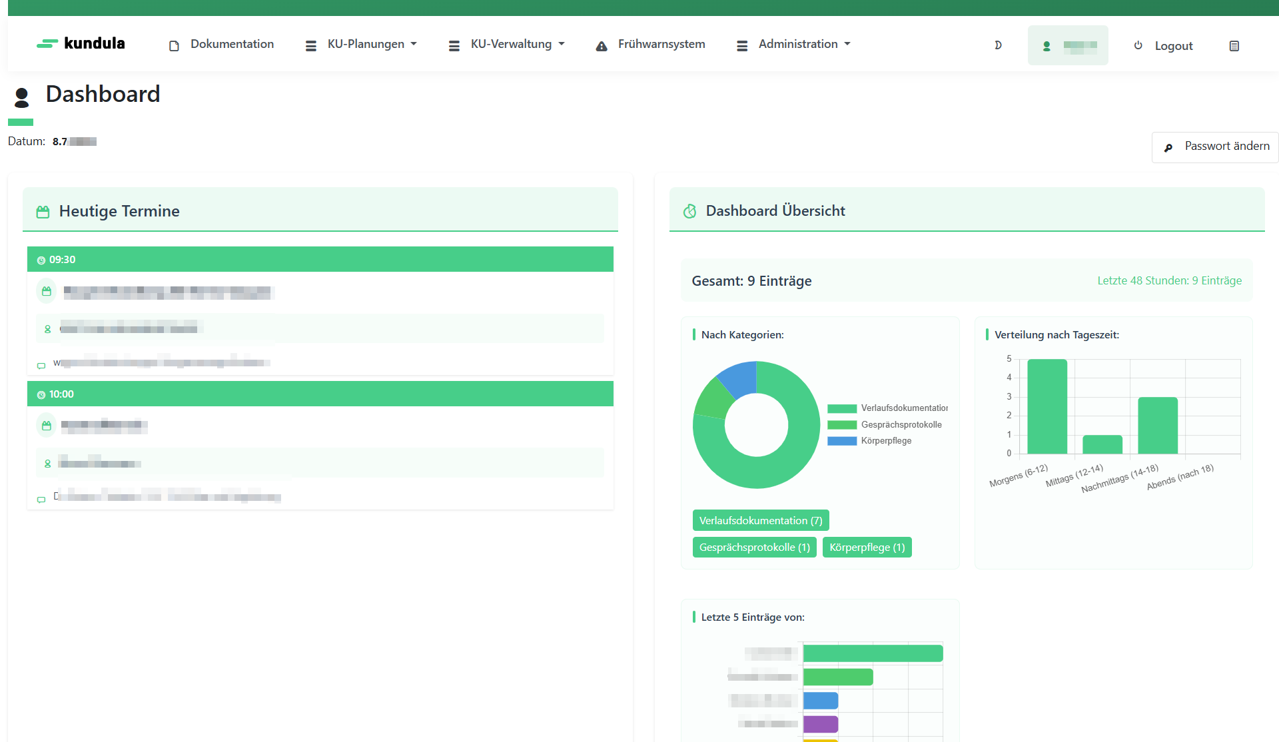Log out using the Logout link
The image size is (1279, 742).
[1173, 46]
